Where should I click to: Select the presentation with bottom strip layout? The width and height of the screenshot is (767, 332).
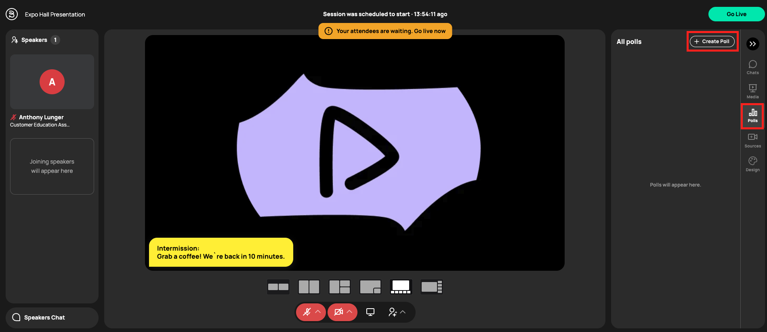(x=401, y=287)
